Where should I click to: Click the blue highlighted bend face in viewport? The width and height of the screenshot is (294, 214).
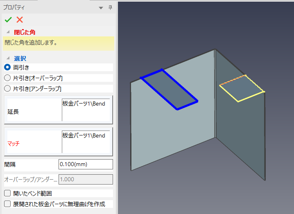coord(169,89)
